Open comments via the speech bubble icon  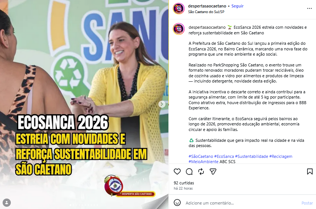[189, 172]
